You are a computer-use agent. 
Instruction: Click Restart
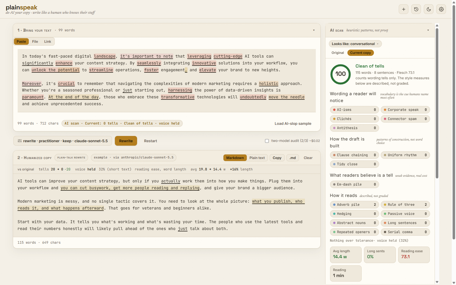150,141
